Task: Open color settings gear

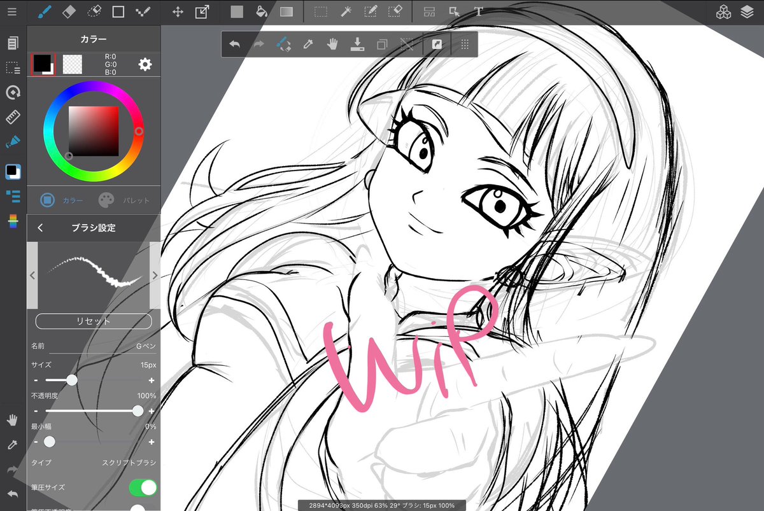Action: (x=145, y=64)
